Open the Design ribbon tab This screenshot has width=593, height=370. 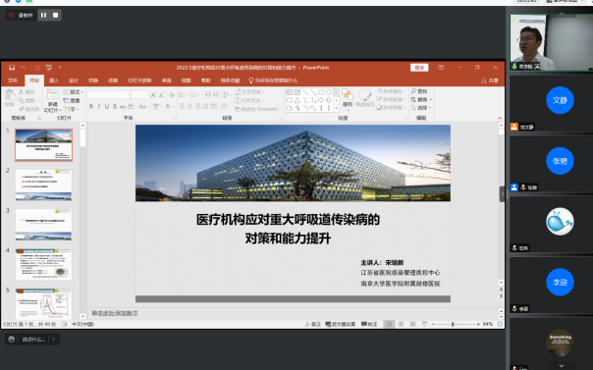click(x=74, y=80)
